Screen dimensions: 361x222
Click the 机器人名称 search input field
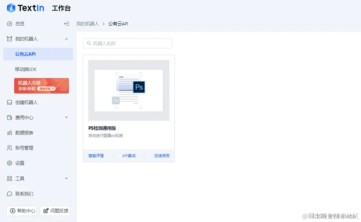pos(127,43)
